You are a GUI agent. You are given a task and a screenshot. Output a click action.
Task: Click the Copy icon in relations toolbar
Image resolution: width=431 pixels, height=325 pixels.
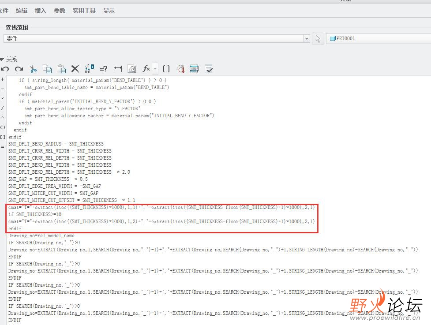point(47,69)
